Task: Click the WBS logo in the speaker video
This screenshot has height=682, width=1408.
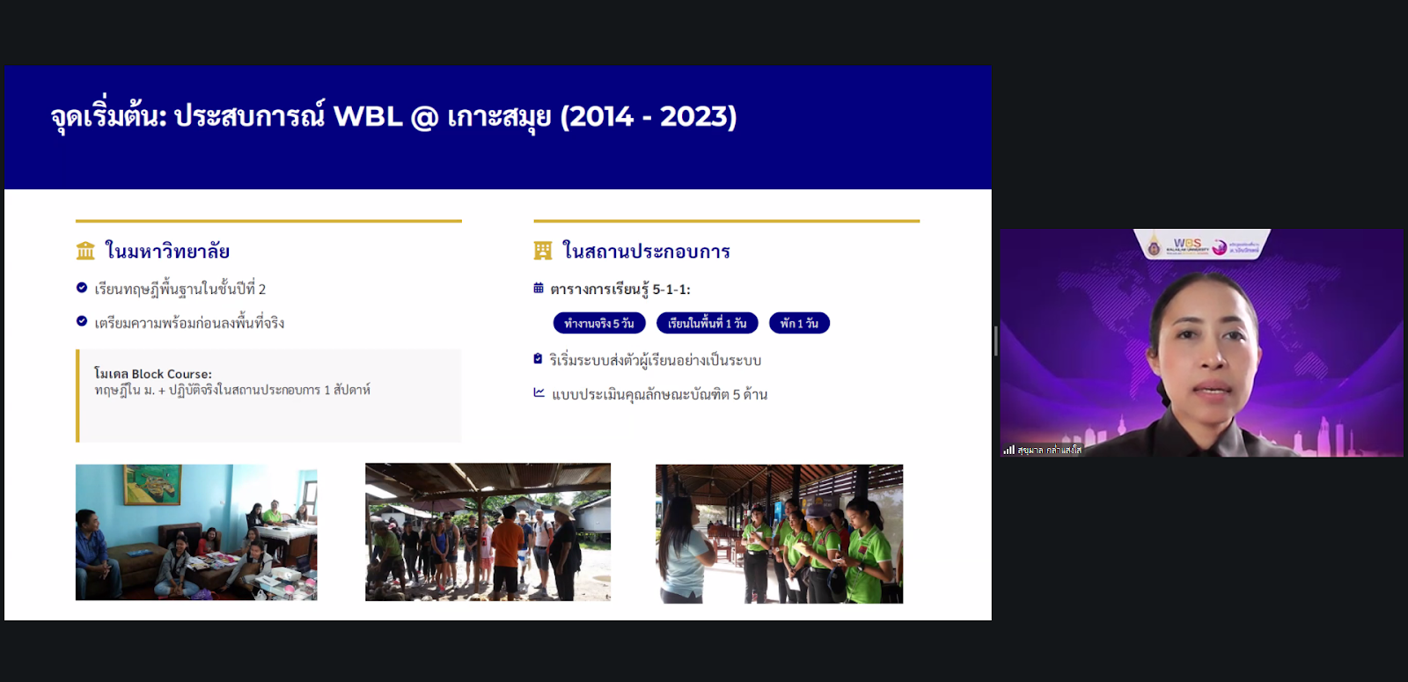Action: (x=1187, y=245)
